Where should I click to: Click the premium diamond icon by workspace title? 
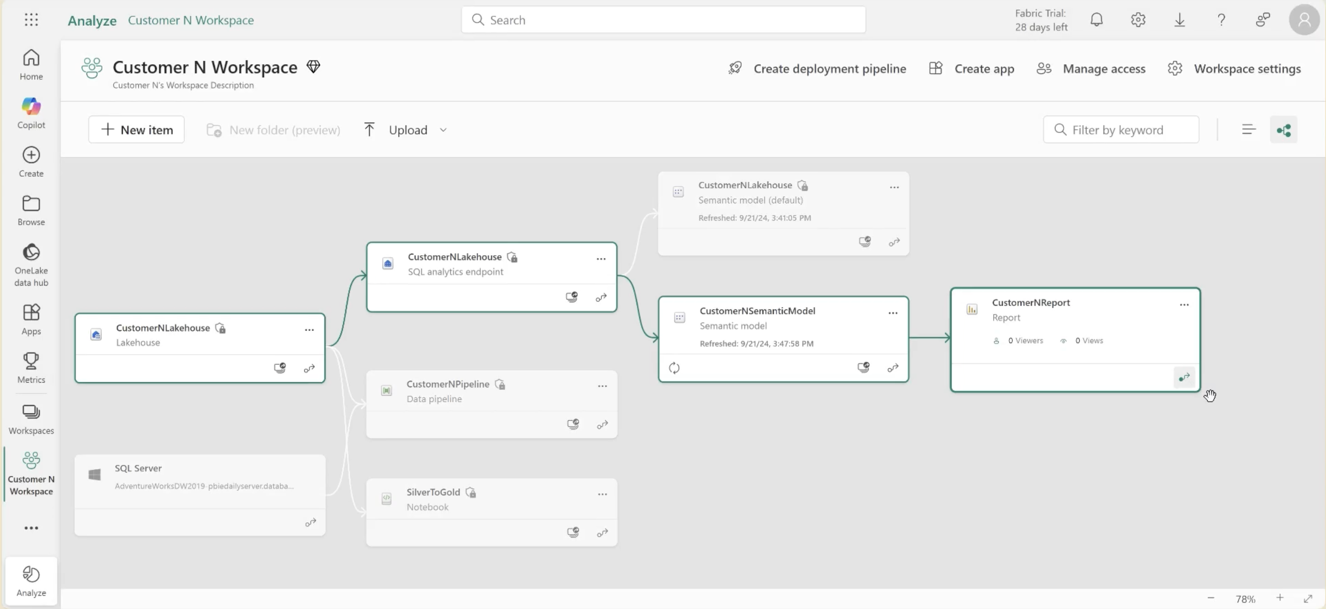(x=313, y=67)
